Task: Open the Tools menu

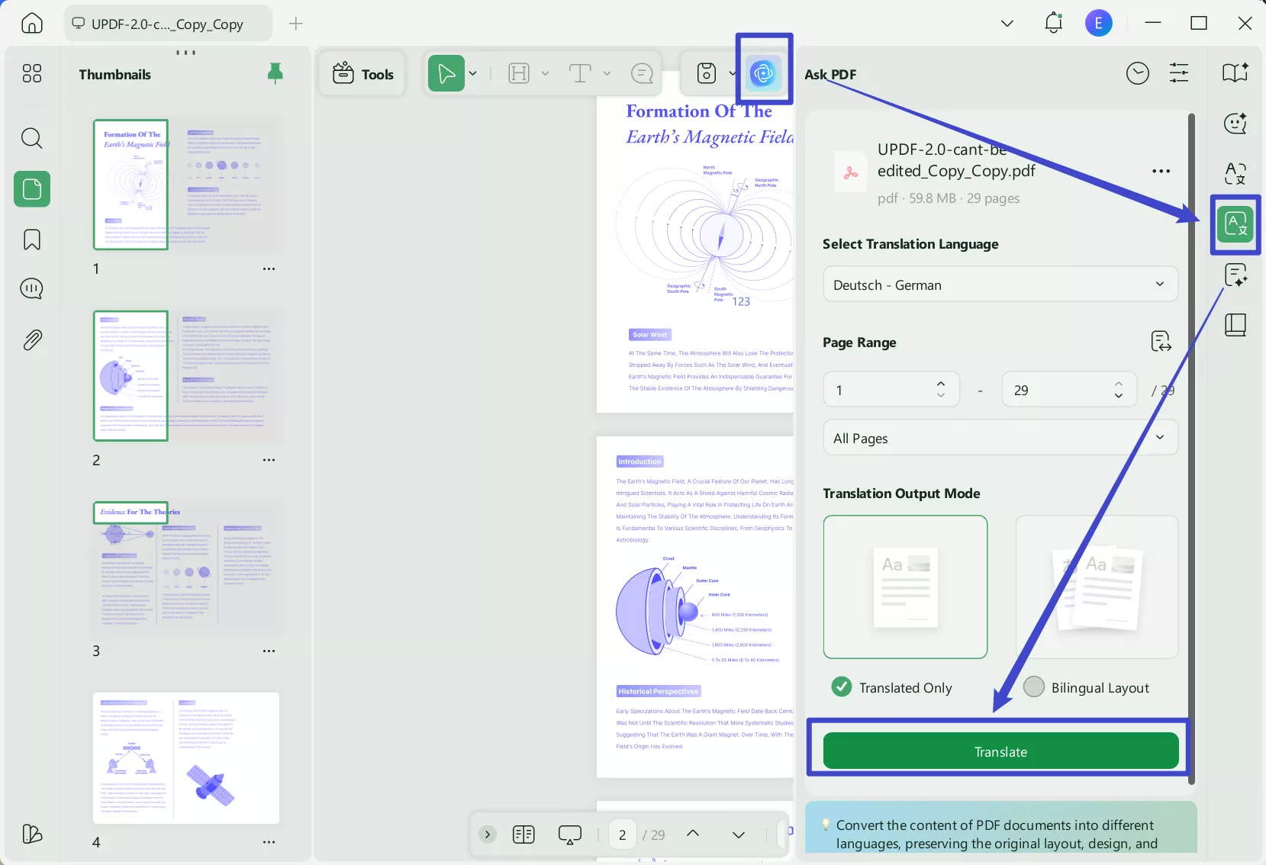Action: (x=362, y=73)
